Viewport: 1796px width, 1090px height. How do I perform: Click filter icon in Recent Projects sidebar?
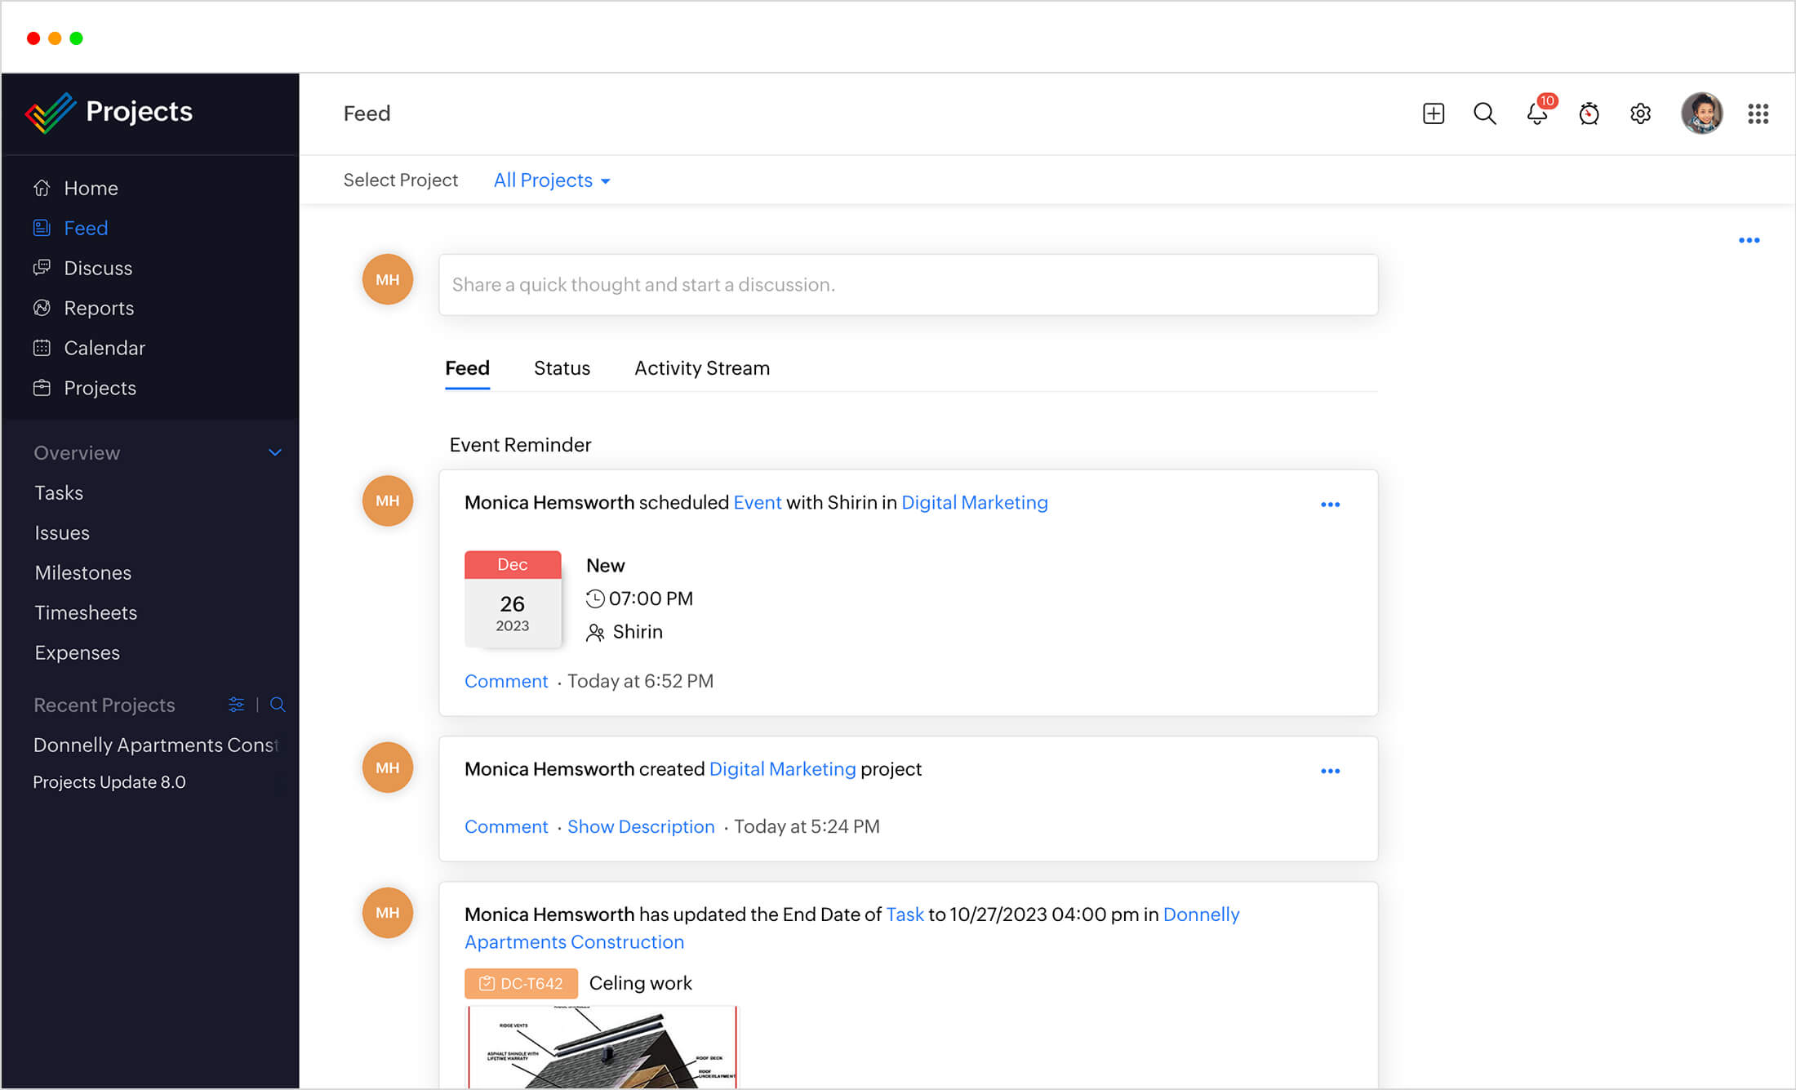click(236, 704)
